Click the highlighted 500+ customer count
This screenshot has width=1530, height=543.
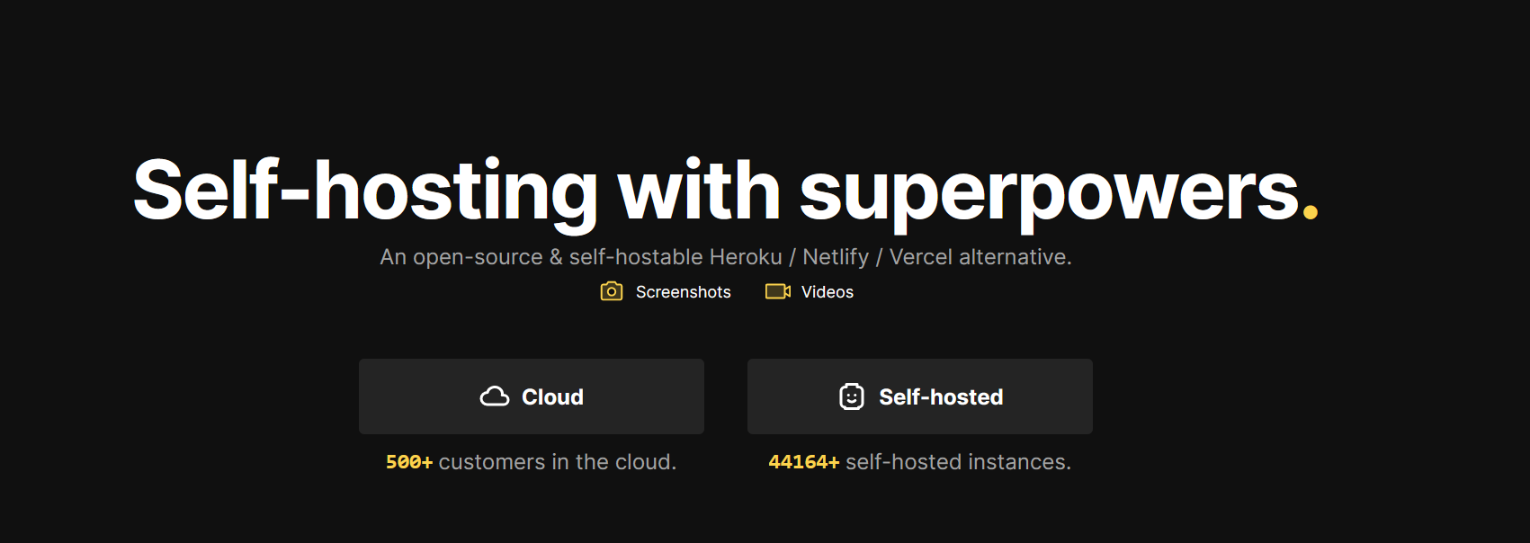(409, 461)
